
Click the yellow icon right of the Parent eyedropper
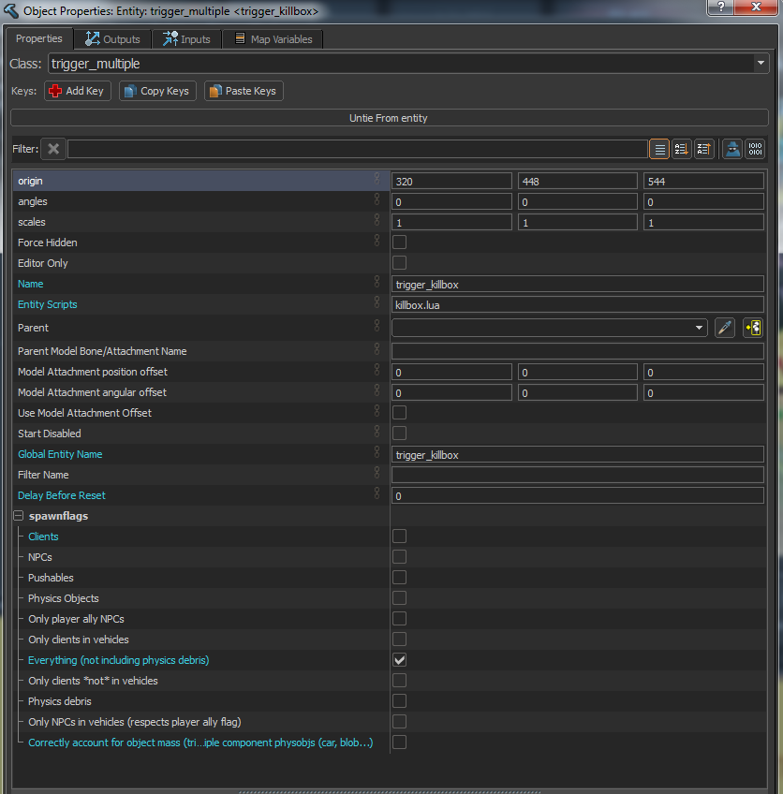752,328
